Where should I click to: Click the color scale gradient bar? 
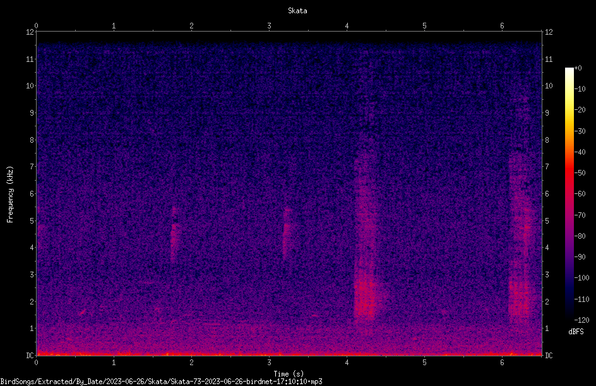(x=569, y=194)
